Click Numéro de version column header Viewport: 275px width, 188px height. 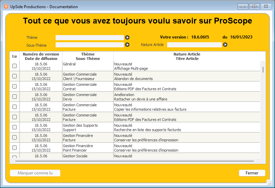click(x=41, y=56)
